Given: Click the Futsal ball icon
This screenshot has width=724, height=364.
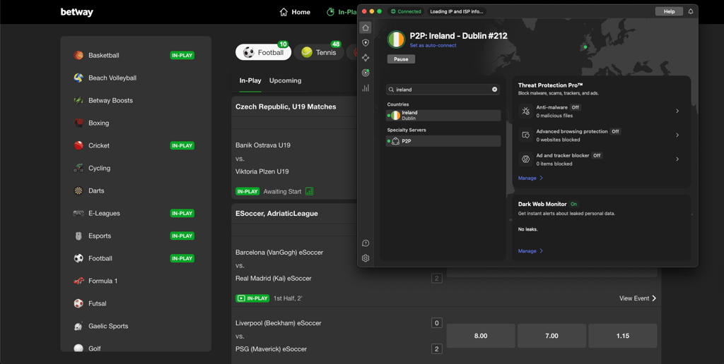Looking at the screenshot, I should click(x=78, y=303).
